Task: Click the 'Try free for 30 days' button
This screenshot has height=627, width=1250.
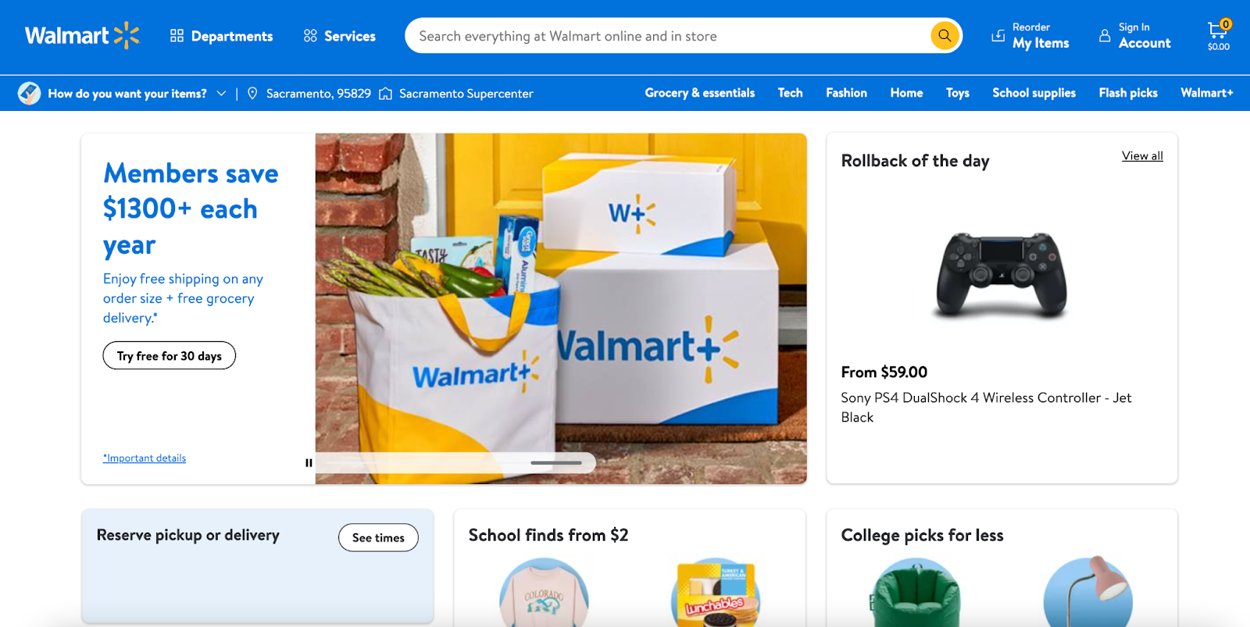Action: click(x=170, y=355)
